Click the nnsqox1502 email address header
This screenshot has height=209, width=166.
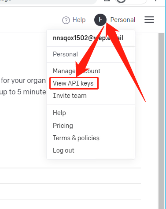pos(88,38)
